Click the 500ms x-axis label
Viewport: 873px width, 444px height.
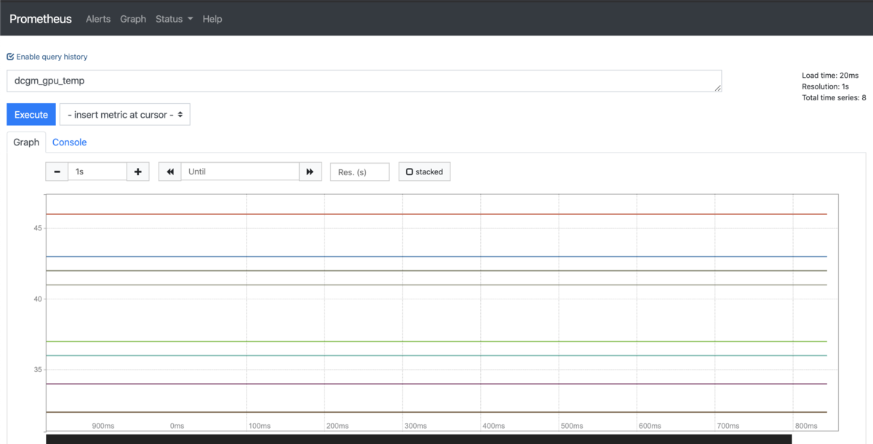572,426
